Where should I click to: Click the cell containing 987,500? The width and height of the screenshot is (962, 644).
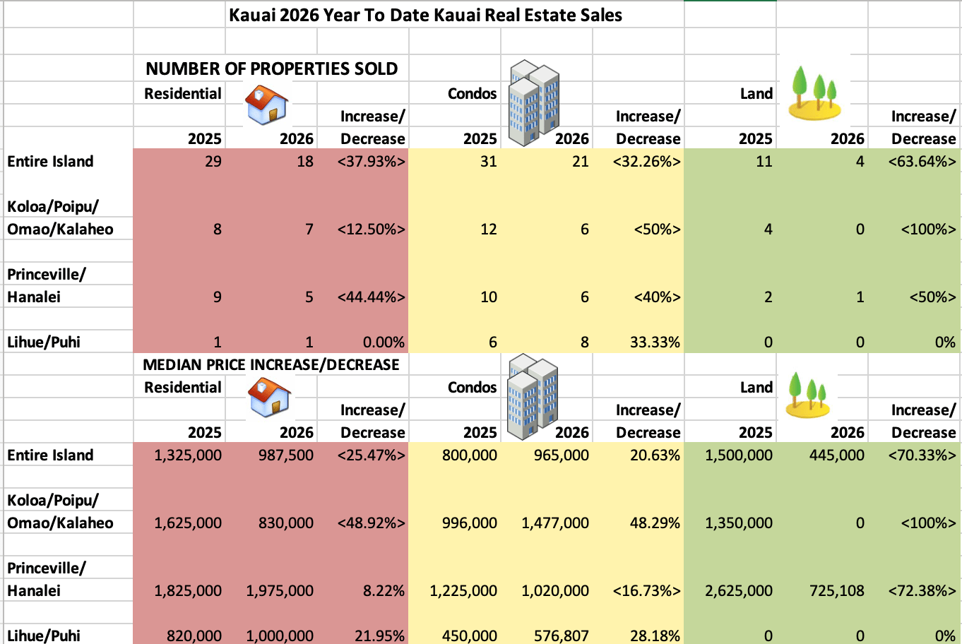285,455
